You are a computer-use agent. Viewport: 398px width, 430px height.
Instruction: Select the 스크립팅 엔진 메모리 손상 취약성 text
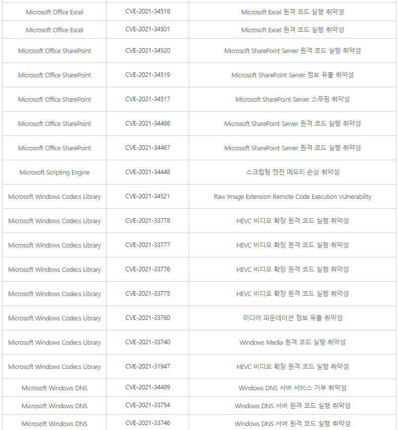tap(292, 172)
